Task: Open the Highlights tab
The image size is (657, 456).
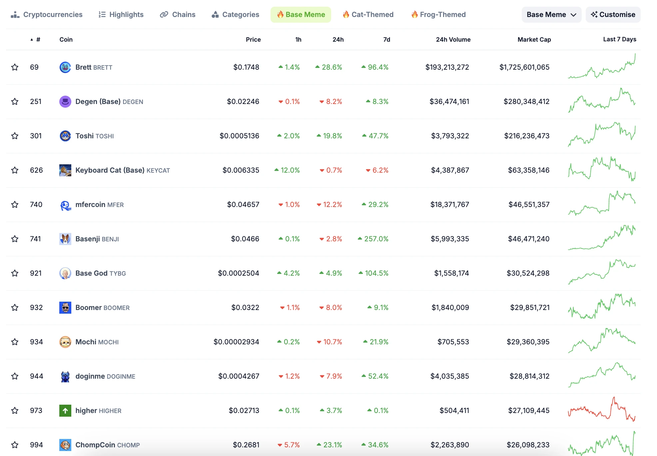Action: coord(121,15)
